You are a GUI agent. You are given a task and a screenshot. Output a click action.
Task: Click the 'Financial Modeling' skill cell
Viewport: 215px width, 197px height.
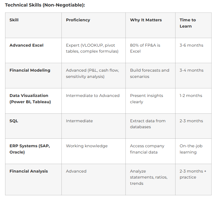click(x=30, y=70)
